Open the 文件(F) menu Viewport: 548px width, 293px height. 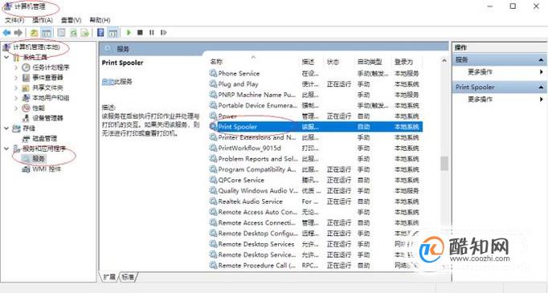coord(14,20)
